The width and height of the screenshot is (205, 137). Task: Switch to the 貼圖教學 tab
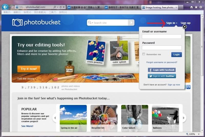click(85, 7)
